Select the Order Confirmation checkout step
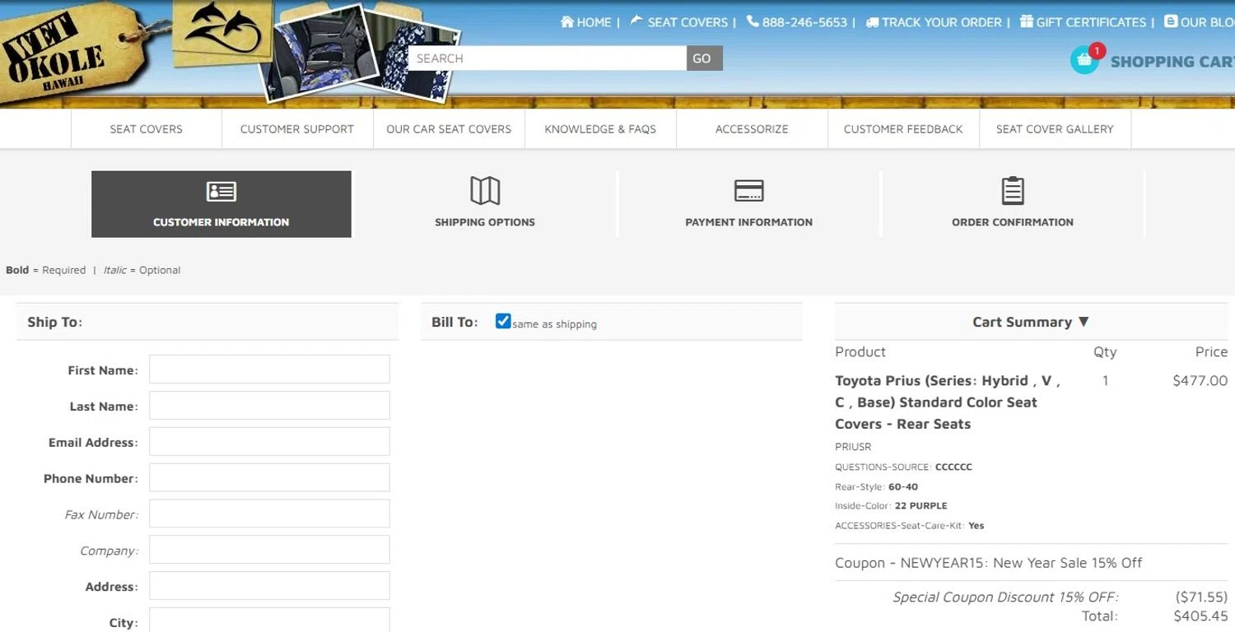The image size is (1235, 632). click(1013, 204)
